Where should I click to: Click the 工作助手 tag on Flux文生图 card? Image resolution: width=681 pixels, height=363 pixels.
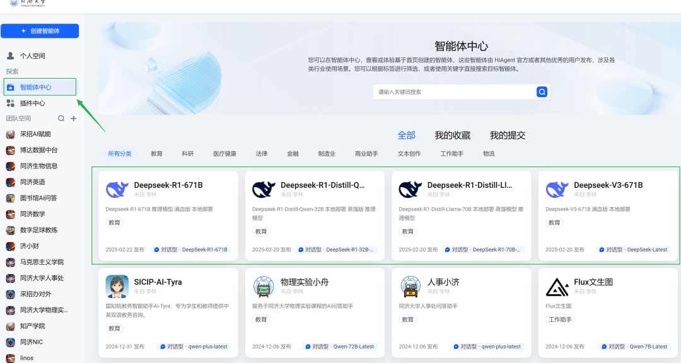561,320
